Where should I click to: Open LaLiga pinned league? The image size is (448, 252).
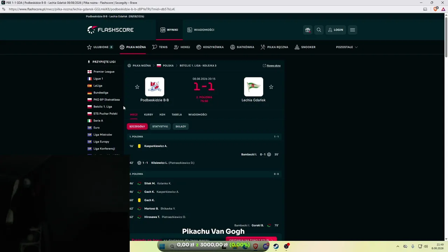point(95,86)
